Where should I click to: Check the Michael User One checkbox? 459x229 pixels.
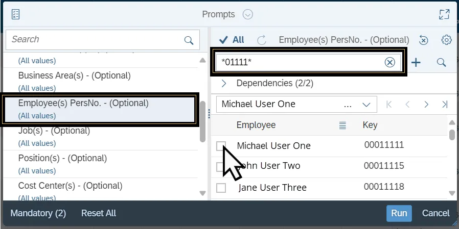point(221,146)
